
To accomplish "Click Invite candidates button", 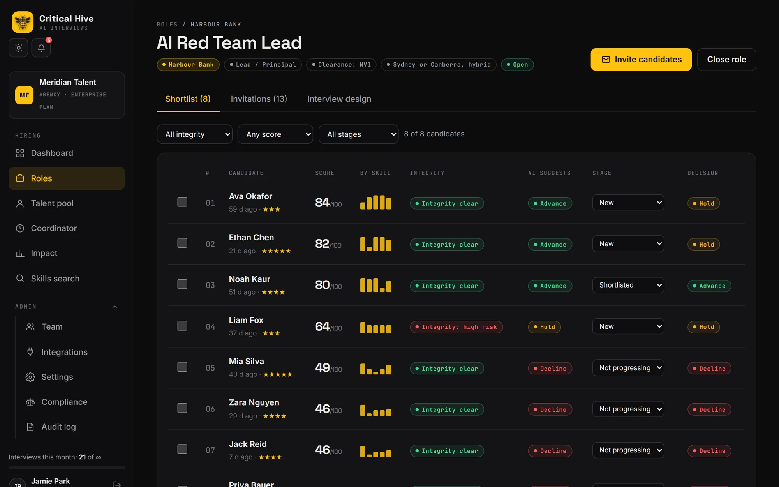I will (641, 59).
